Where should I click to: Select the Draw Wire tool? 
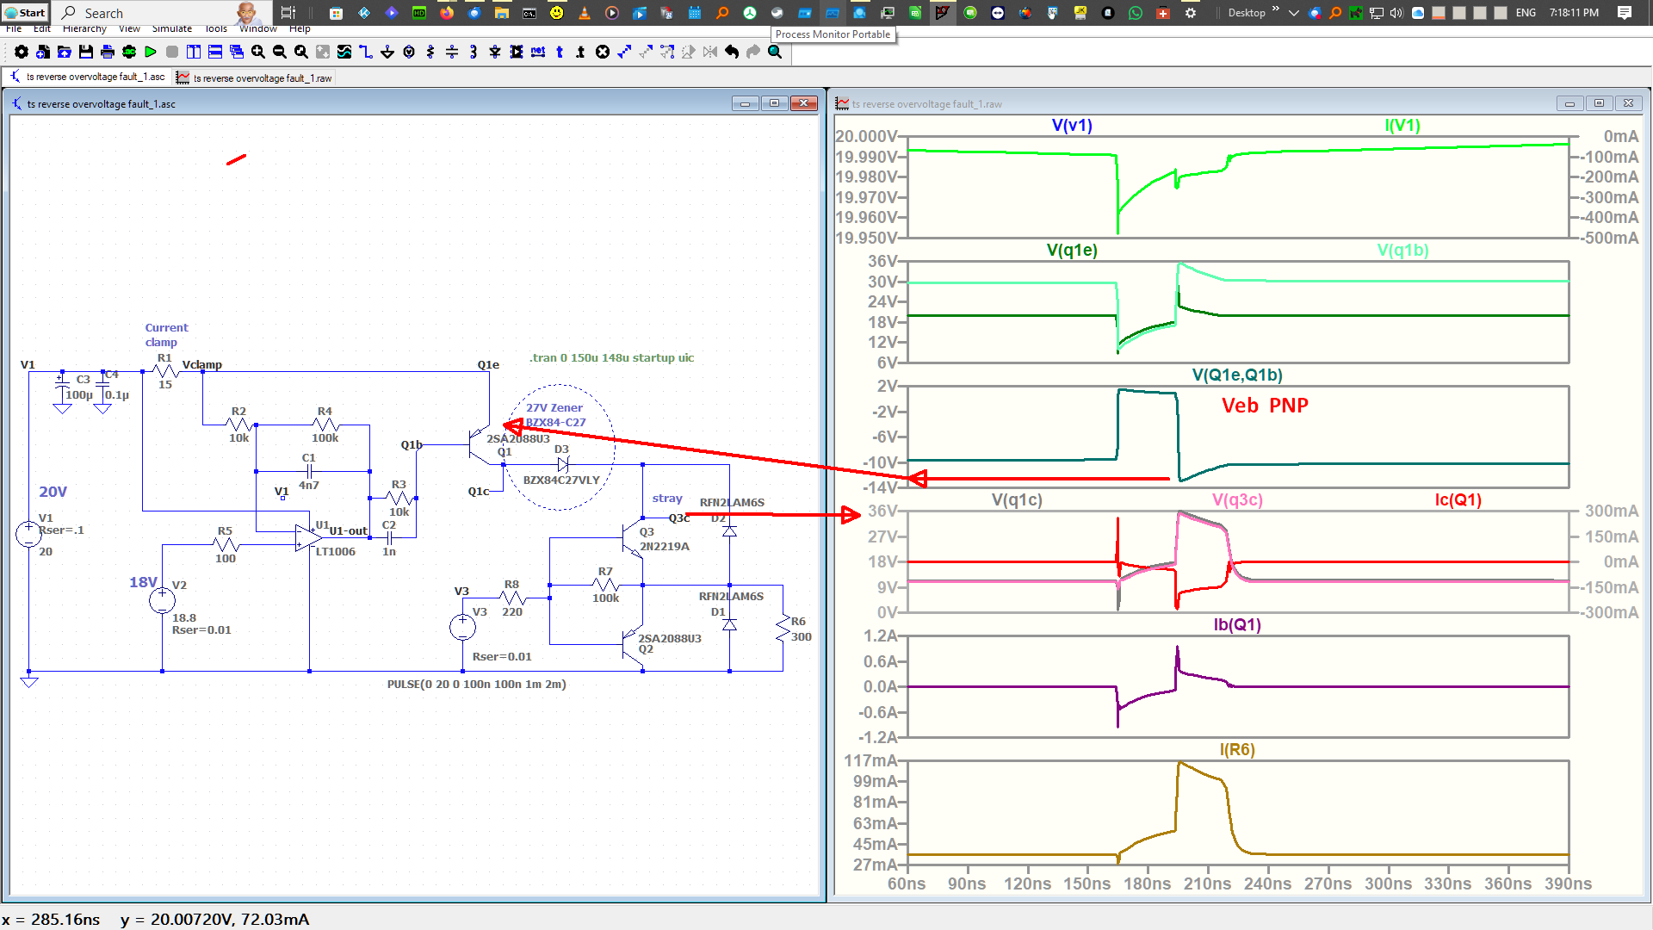pyautogui.click(x=366, y=52)
